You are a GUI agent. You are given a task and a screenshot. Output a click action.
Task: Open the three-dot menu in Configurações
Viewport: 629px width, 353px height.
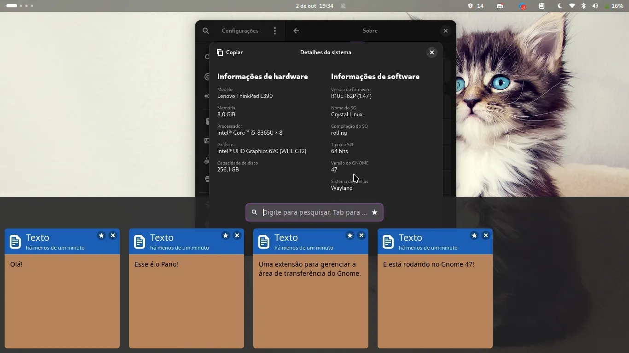coord(275,31)
